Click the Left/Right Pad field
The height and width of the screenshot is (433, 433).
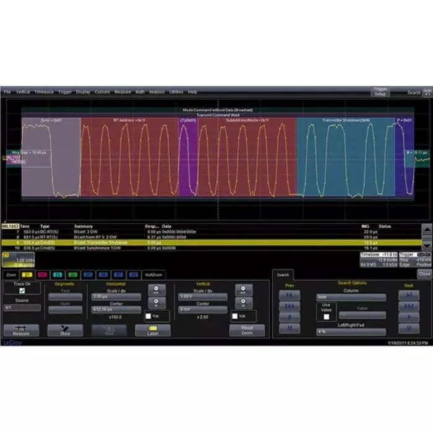pyautogui.click(x=351, y=332)
